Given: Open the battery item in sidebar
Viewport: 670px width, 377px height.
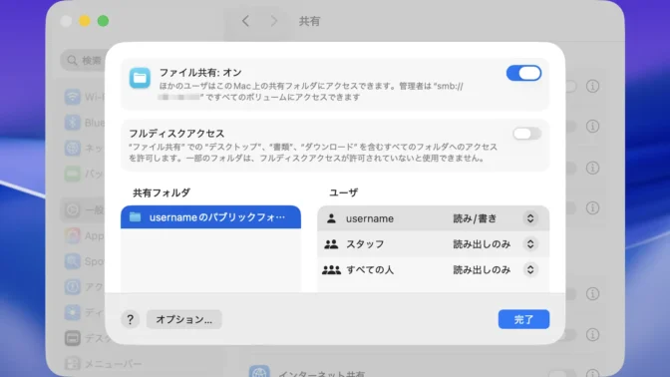Looking at the screenshot, I should [x=84, y=174].
